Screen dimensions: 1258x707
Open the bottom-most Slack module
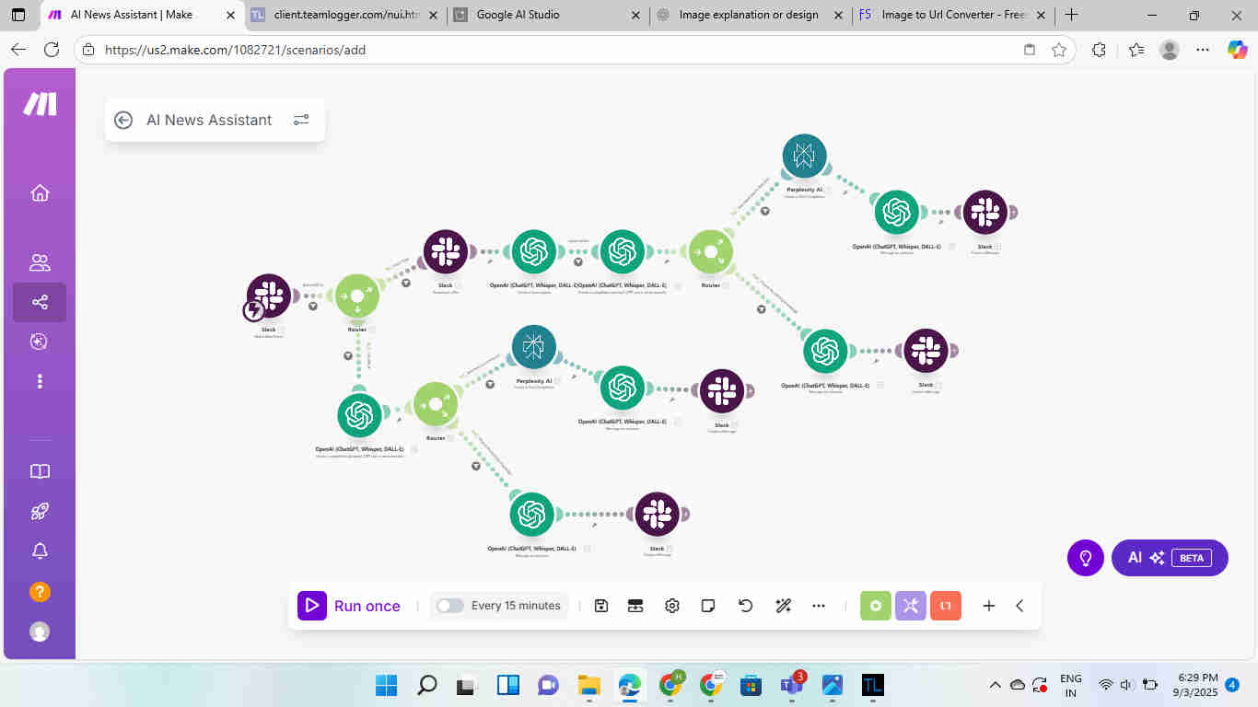658,515
